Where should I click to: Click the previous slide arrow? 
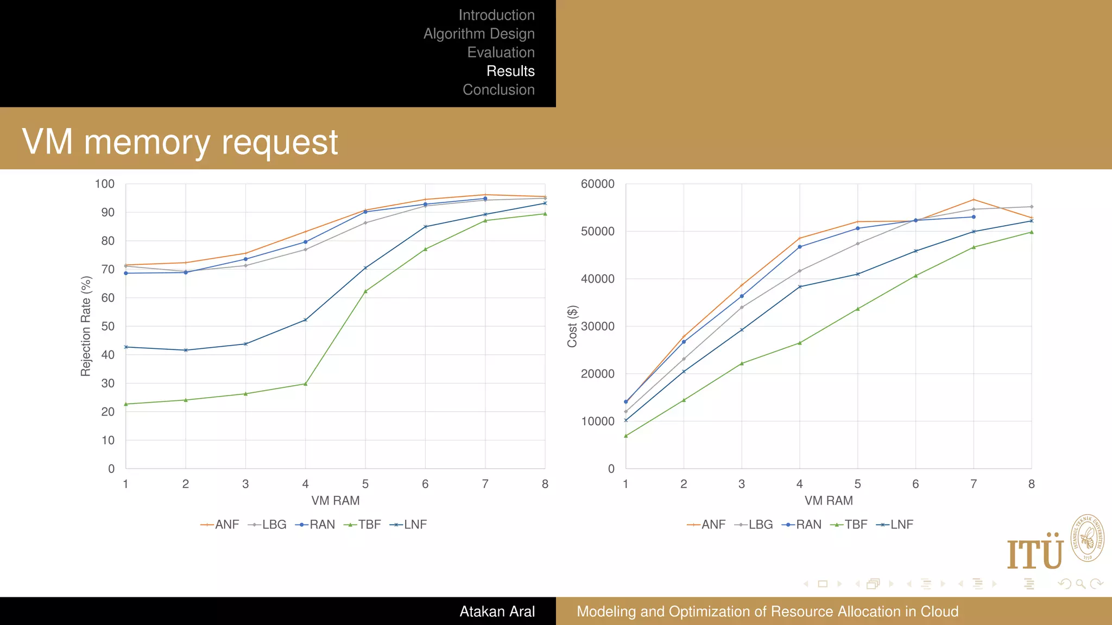(x=806, y=584)
